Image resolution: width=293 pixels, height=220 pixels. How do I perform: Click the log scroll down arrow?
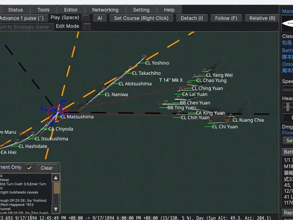(56, 209)
